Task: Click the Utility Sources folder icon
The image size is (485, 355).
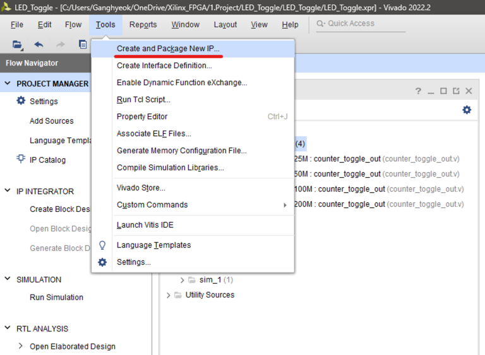Action: pos(178,295)
